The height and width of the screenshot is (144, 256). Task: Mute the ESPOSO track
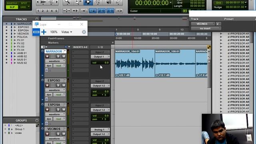[64, 85]
